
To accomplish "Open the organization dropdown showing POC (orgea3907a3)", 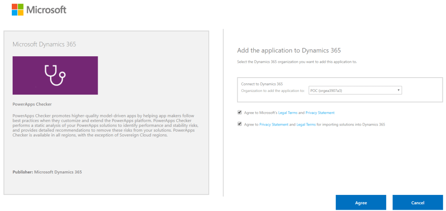I will 355,90.
